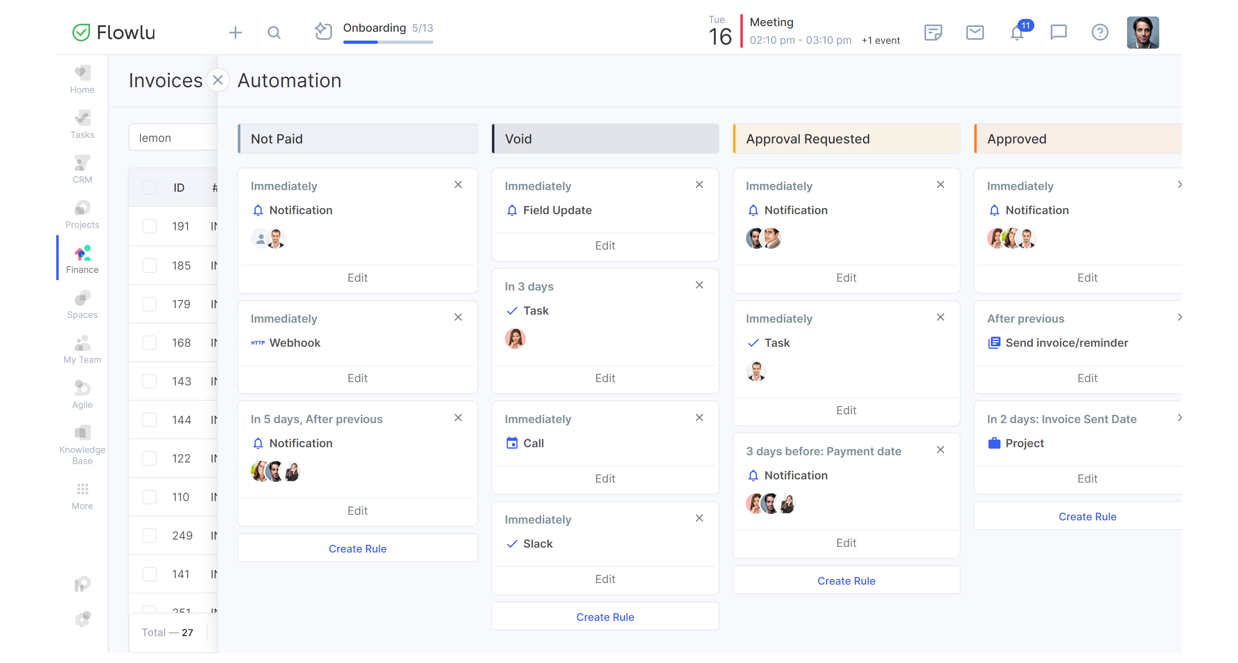Select the Not Paid stage header
Screen dimensions: 1238x663
point(358,139)
